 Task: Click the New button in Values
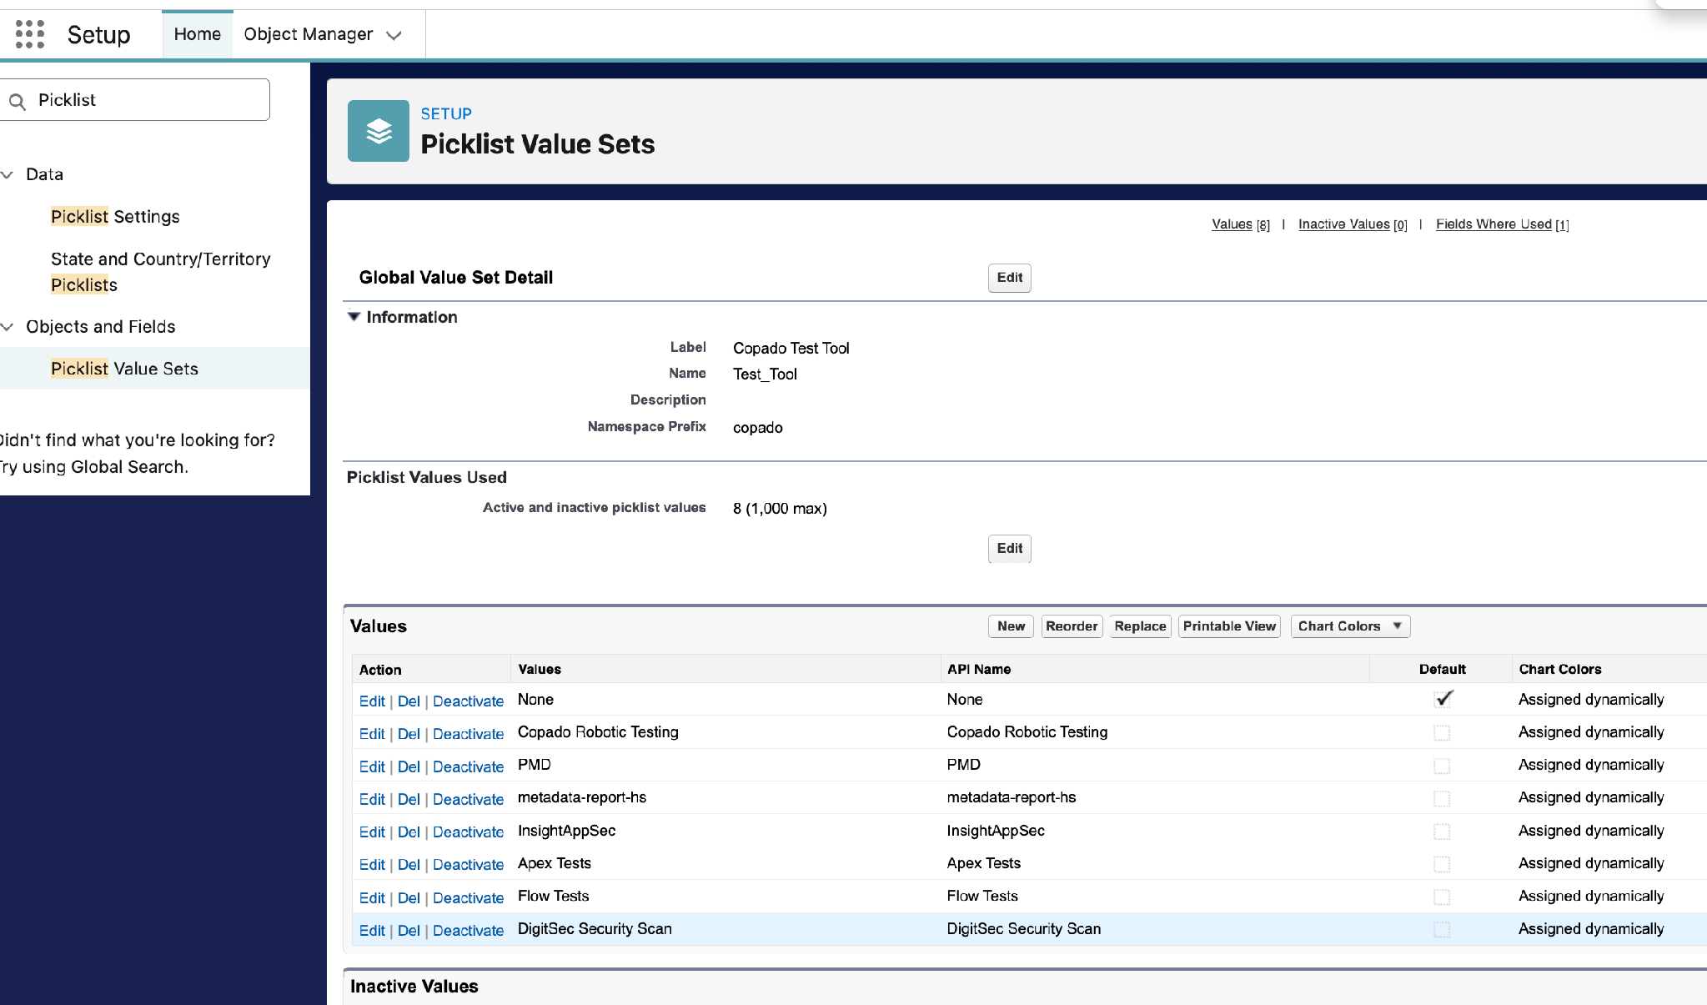pos(1011,626)
